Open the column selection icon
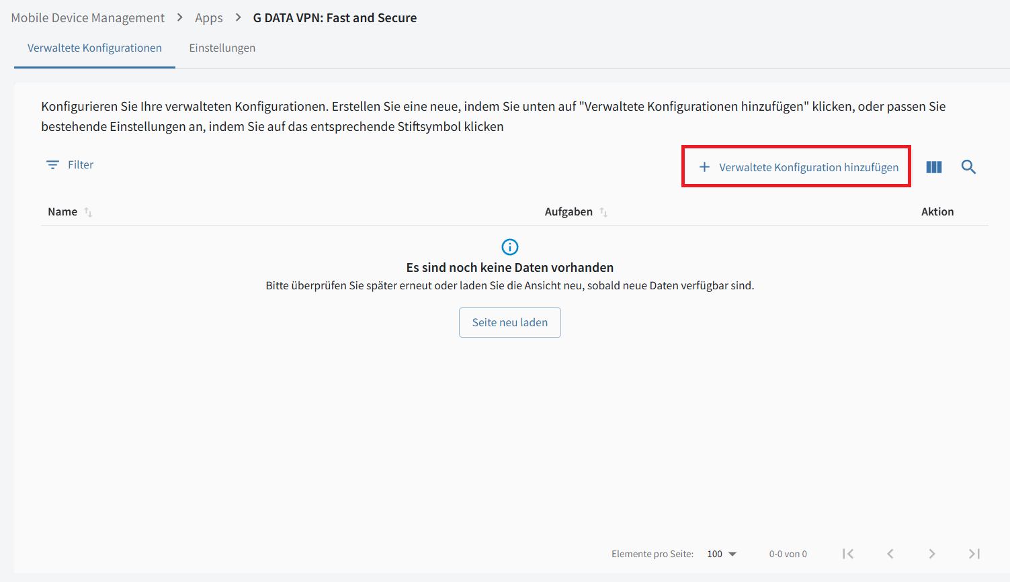Viewport: 1010px width, 582px height. click(x=934, y=167)
